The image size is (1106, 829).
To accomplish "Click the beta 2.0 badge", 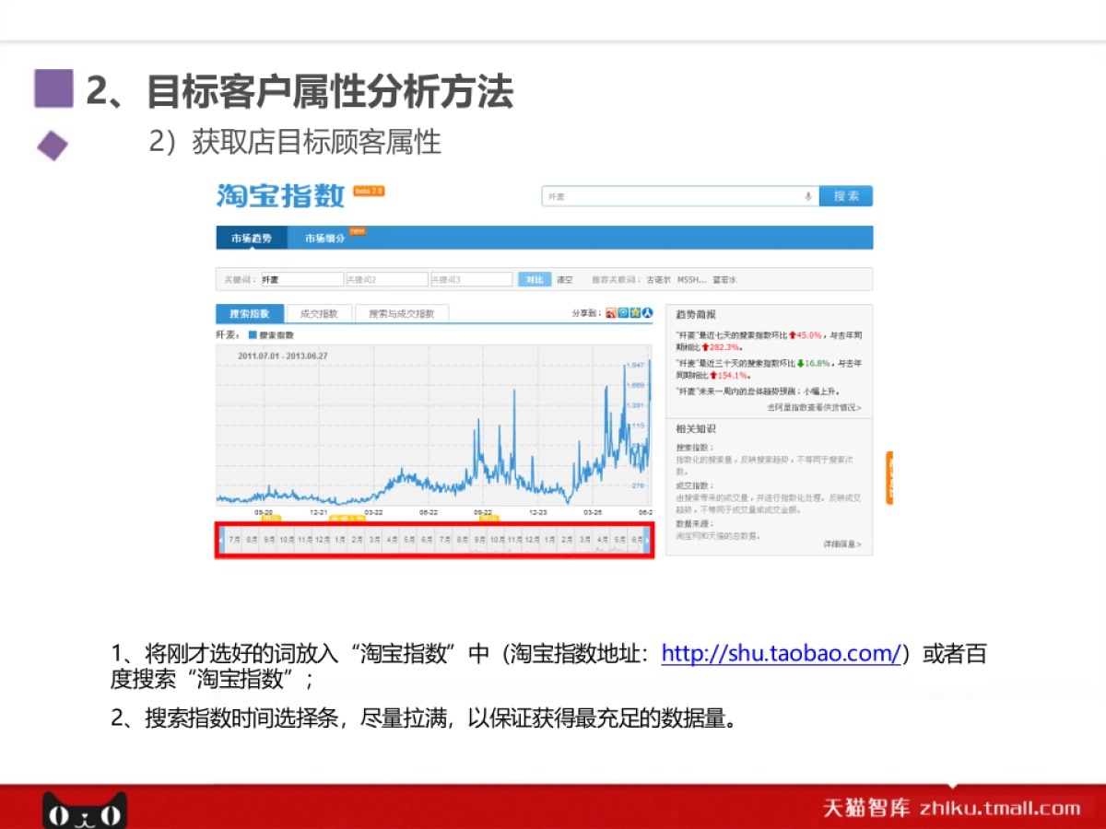I will [367, 191].
